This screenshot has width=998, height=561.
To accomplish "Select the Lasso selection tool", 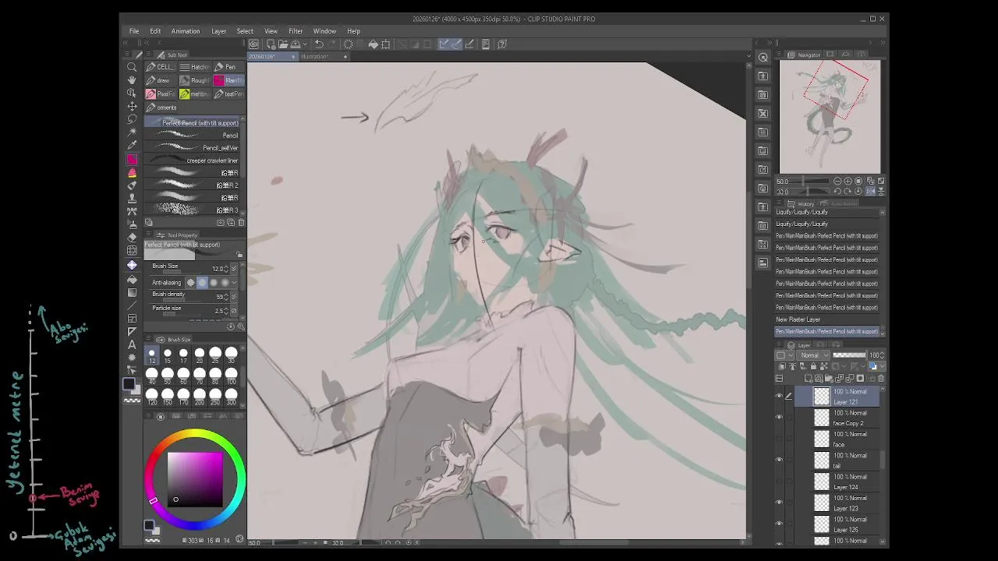I will 132,119.
